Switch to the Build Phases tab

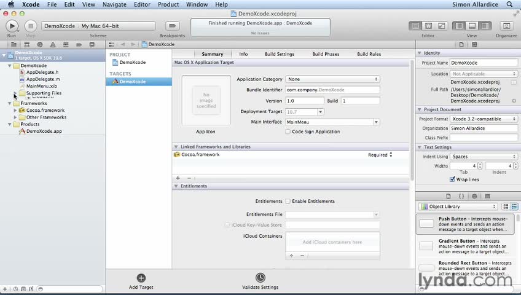(x=326, y=54)
